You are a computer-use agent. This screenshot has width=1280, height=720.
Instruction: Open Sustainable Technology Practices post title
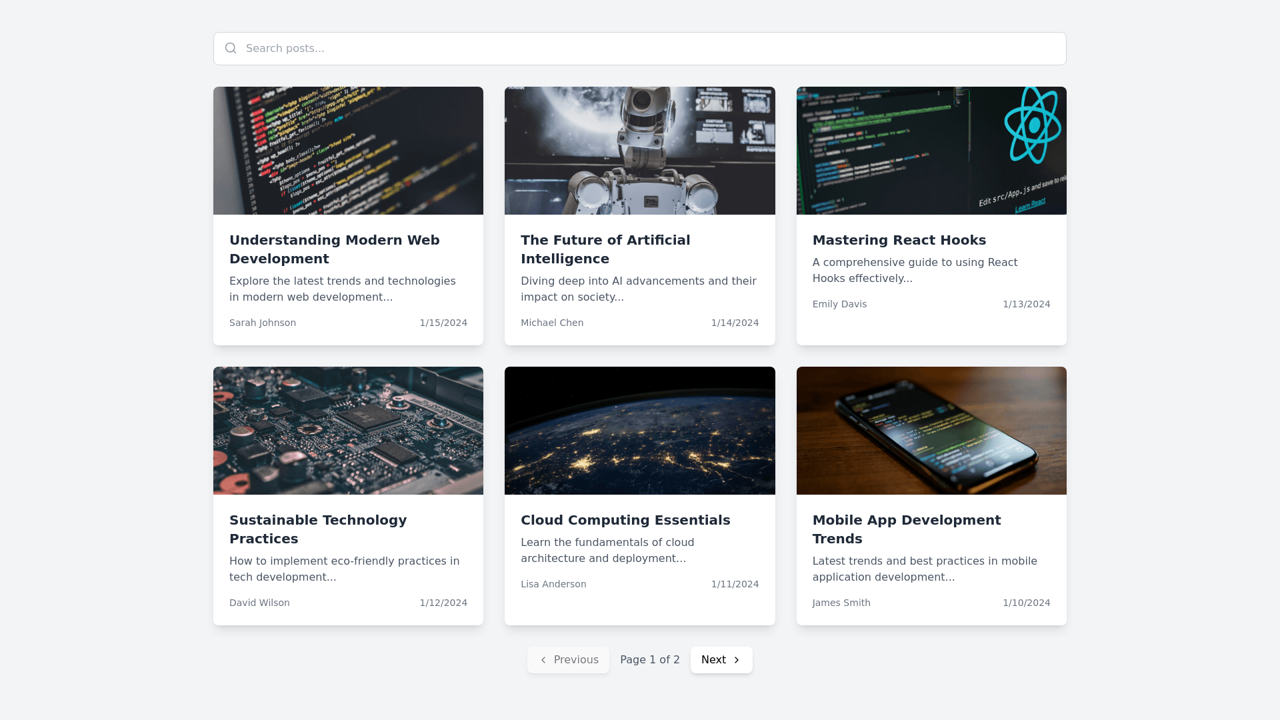pyautogui.click(x=317, y=529)
